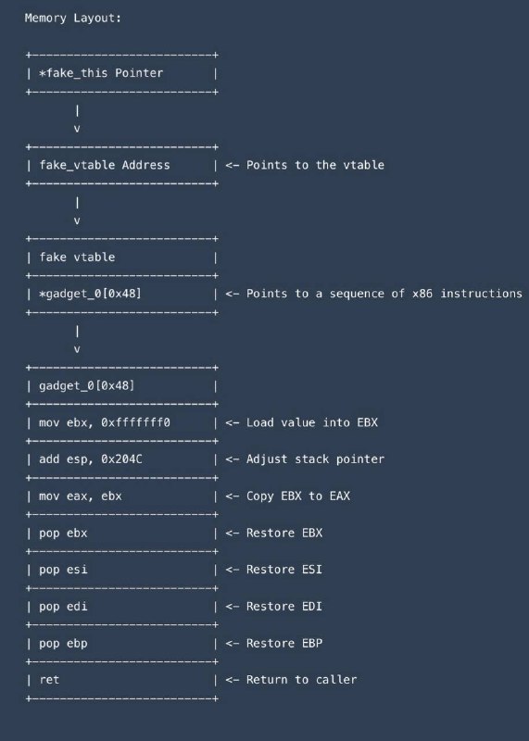This screenshot has height=741, width=529.
Task: Select the add esp, 0x204C instruction
Action: pos(122,459)
